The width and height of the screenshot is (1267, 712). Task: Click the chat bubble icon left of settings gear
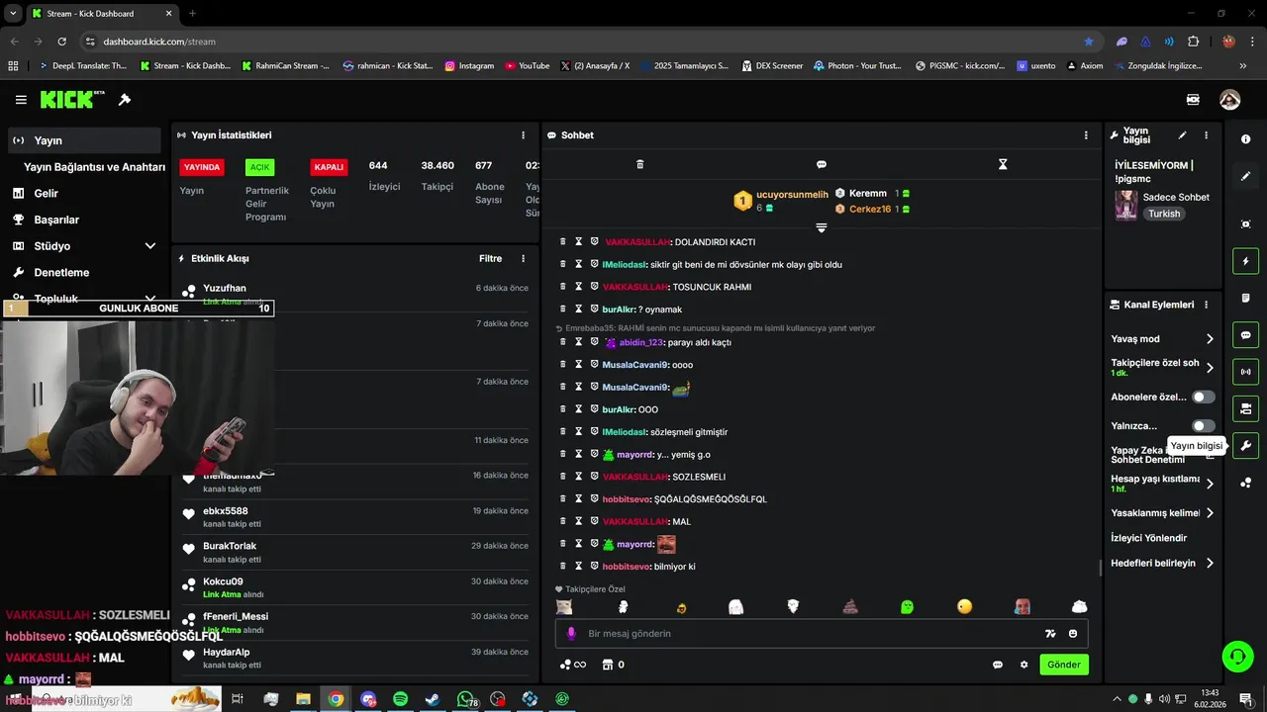[x=998, y=665]
